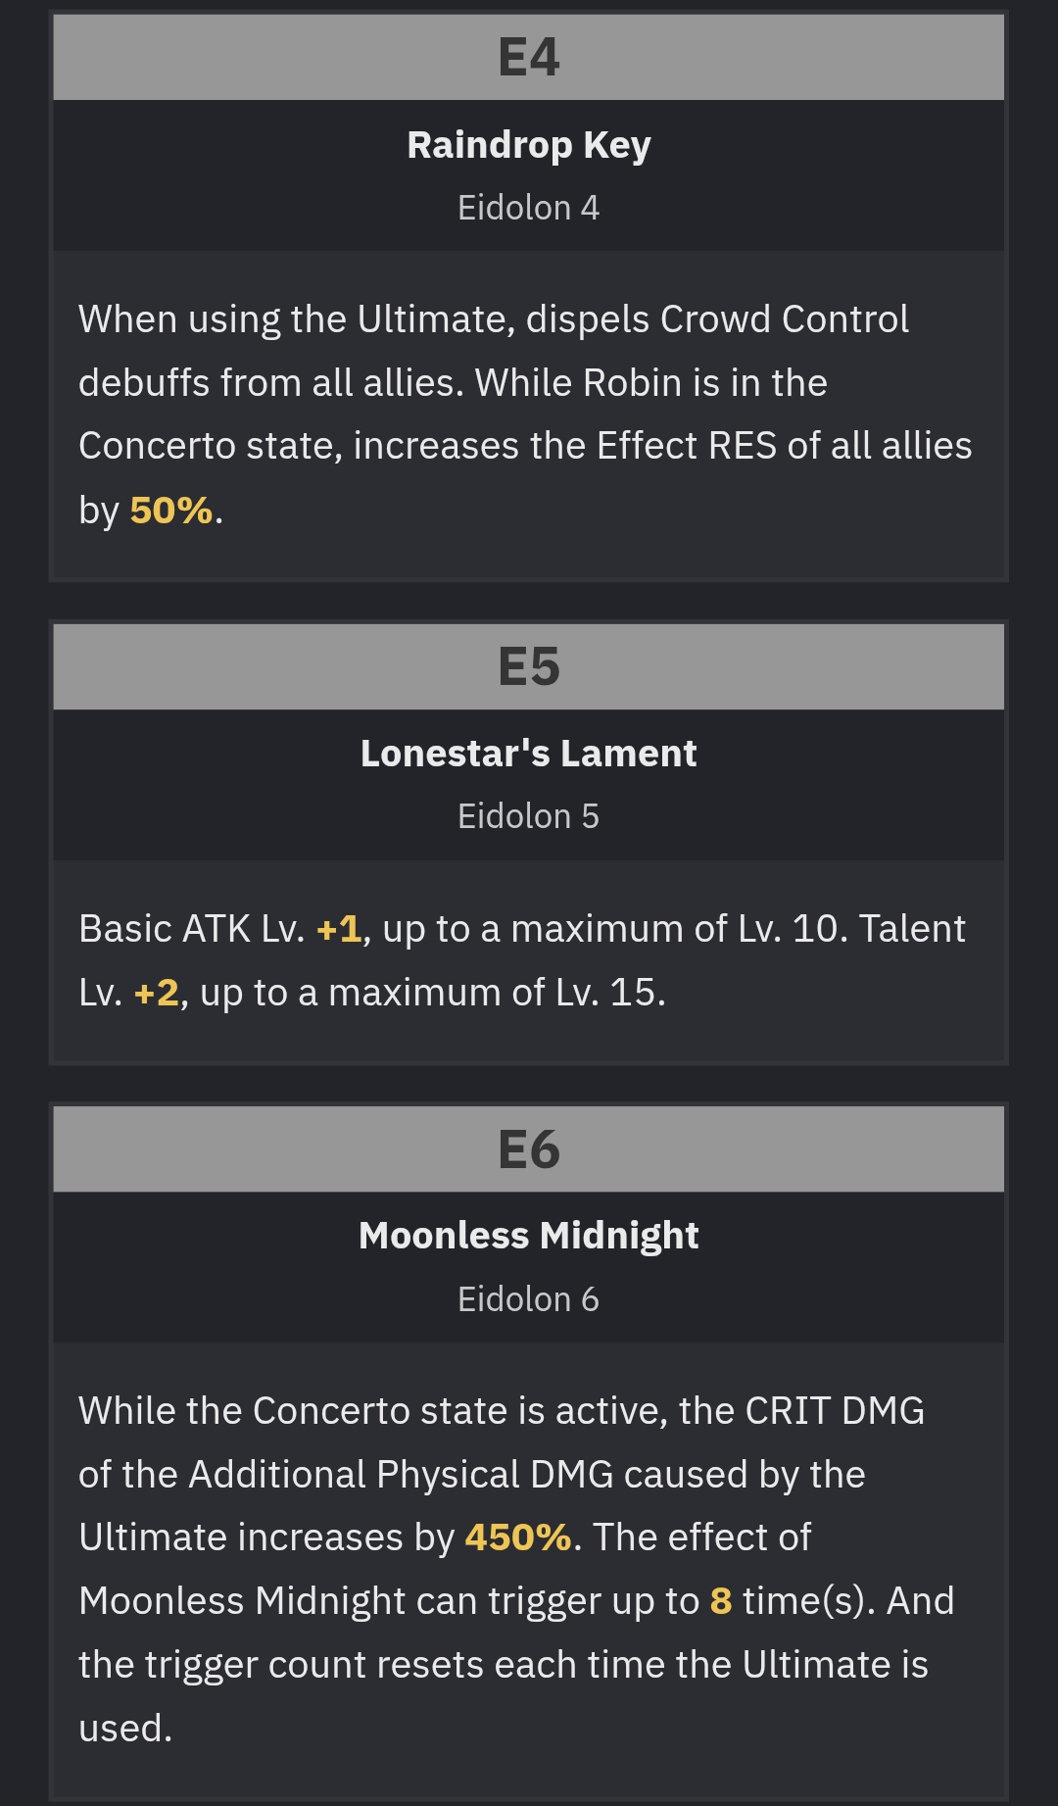
Task: Select the Moonless Midnight title
Action: click(x=529, y=1236)
